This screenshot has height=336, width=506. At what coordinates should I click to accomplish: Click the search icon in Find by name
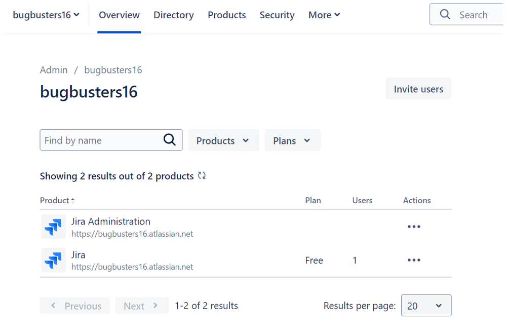tap(169, 140)
